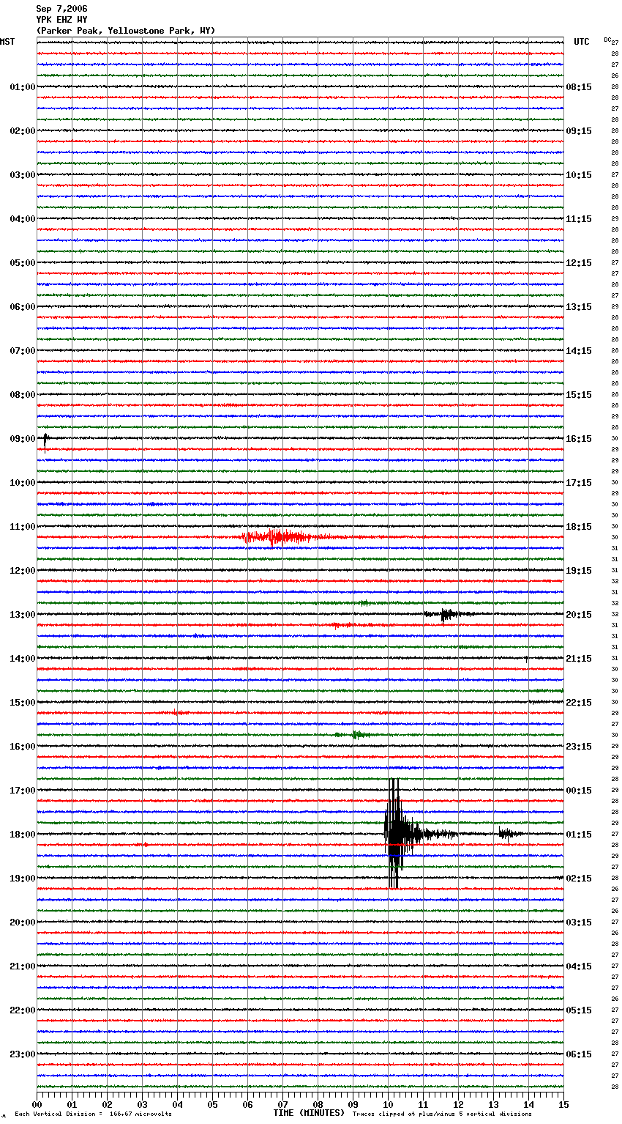Click the MST "03:00" row label
Image resolution: width=622 pixels, height=1124 pixels.
[x=23, y=175]
